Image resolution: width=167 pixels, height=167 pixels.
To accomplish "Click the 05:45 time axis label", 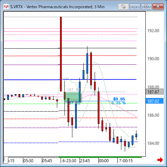I will (x=47, y=161).
